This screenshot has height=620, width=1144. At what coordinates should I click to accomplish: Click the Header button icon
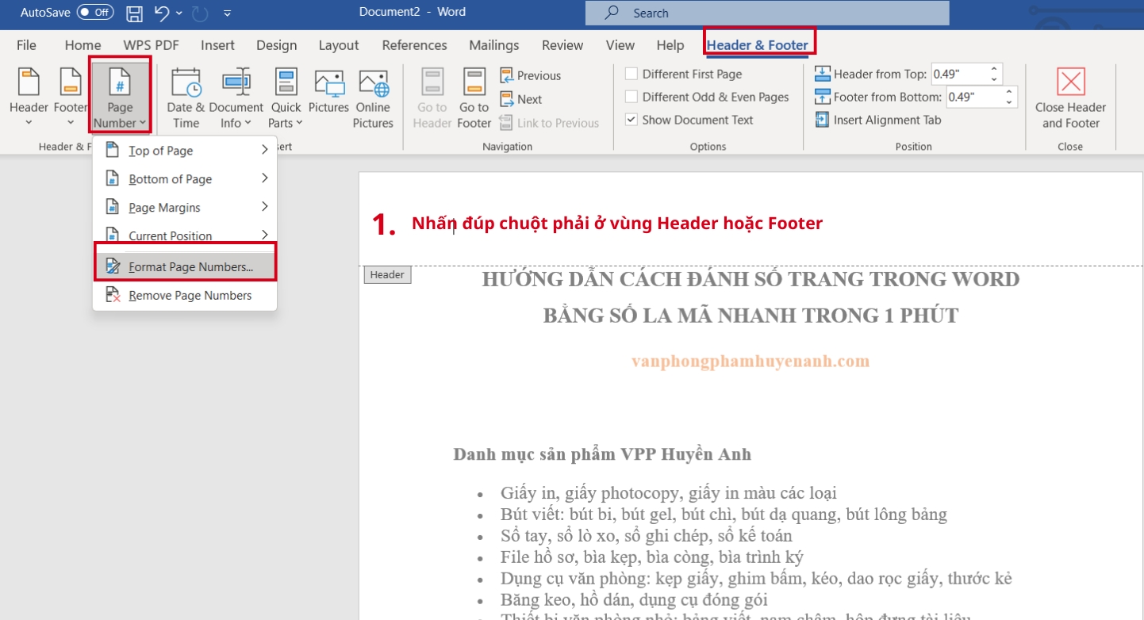coord(29,82)
